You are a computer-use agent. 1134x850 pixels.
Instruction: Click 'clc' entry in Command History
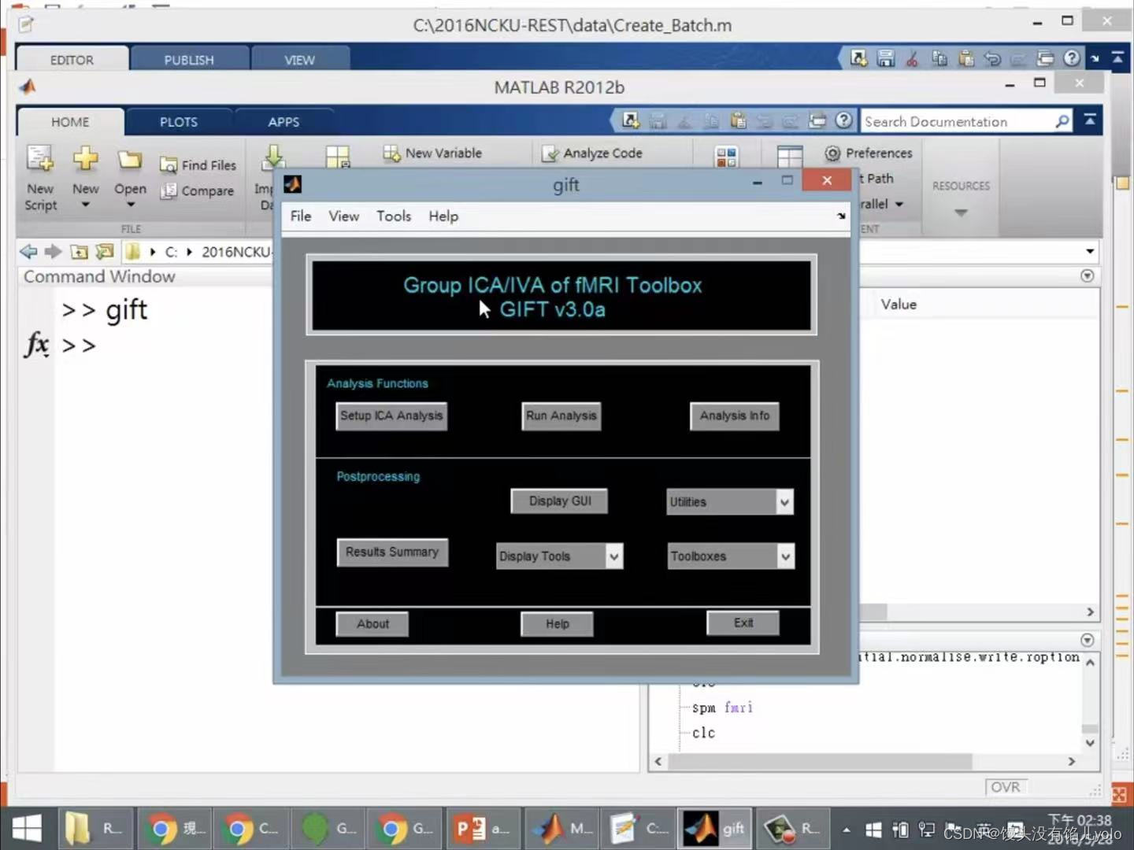[703, 733]
